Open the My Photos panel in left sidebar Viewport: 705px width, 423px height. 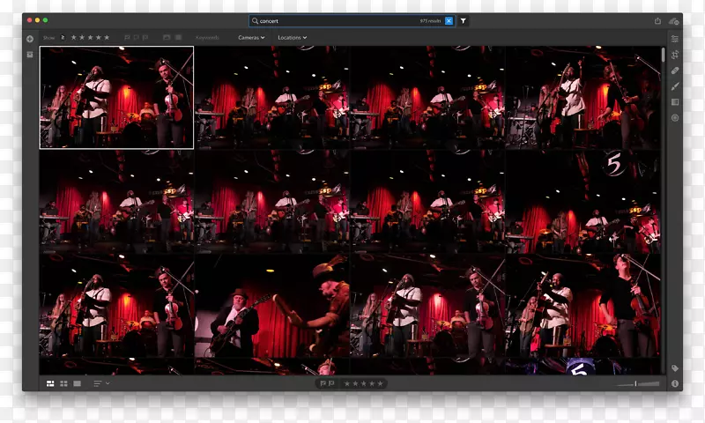30,55
